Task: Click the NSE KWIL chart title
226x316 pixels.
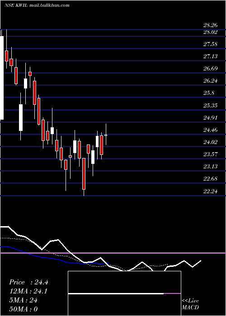Action: (37, 5)
